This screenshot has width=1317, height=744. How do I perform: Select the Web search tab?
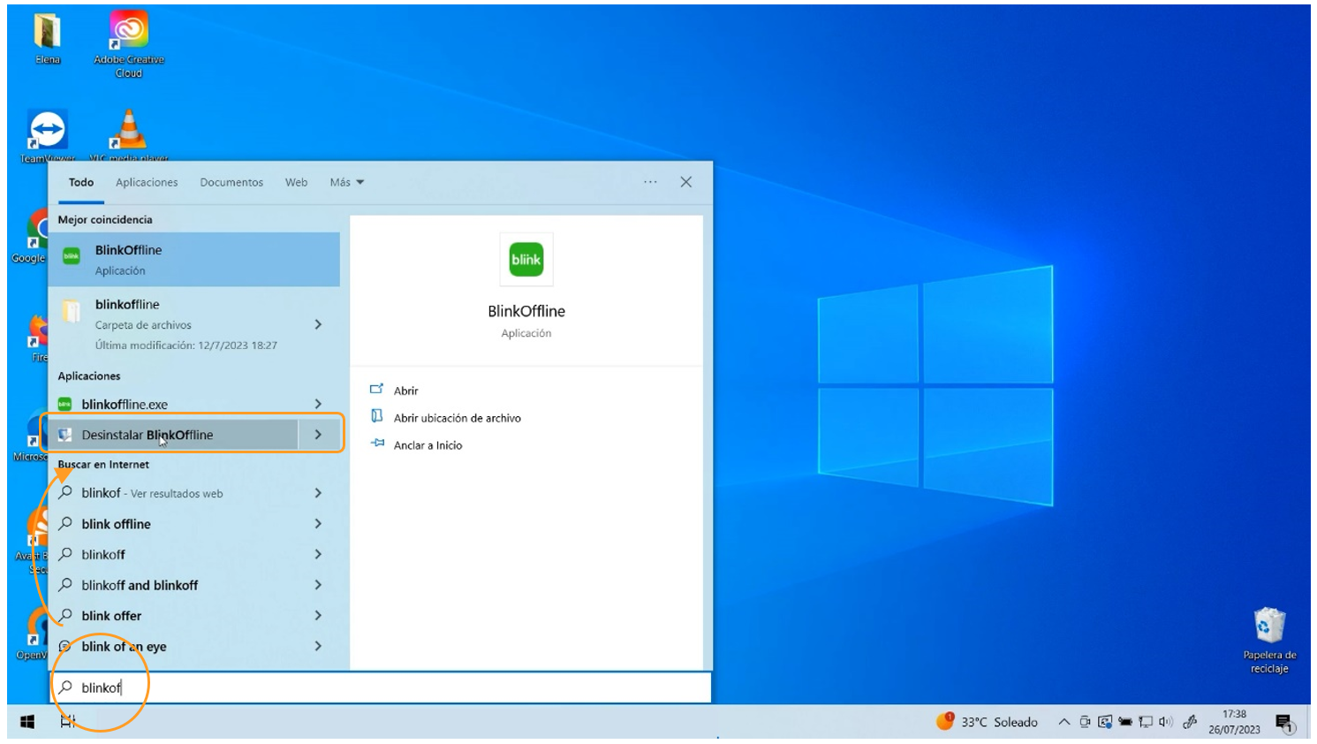296,183
